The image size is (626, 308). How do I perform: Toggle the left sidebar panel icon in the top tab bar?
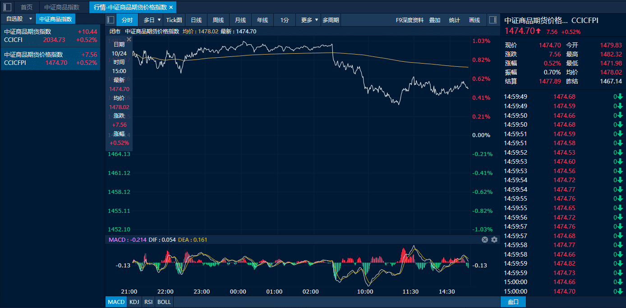[x=7, y=7]
